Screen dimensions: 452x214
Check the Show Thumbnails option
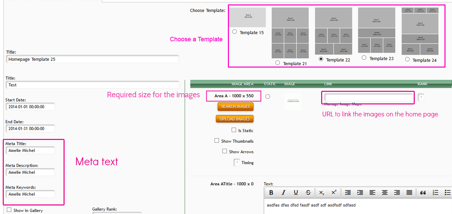(217, 141)
